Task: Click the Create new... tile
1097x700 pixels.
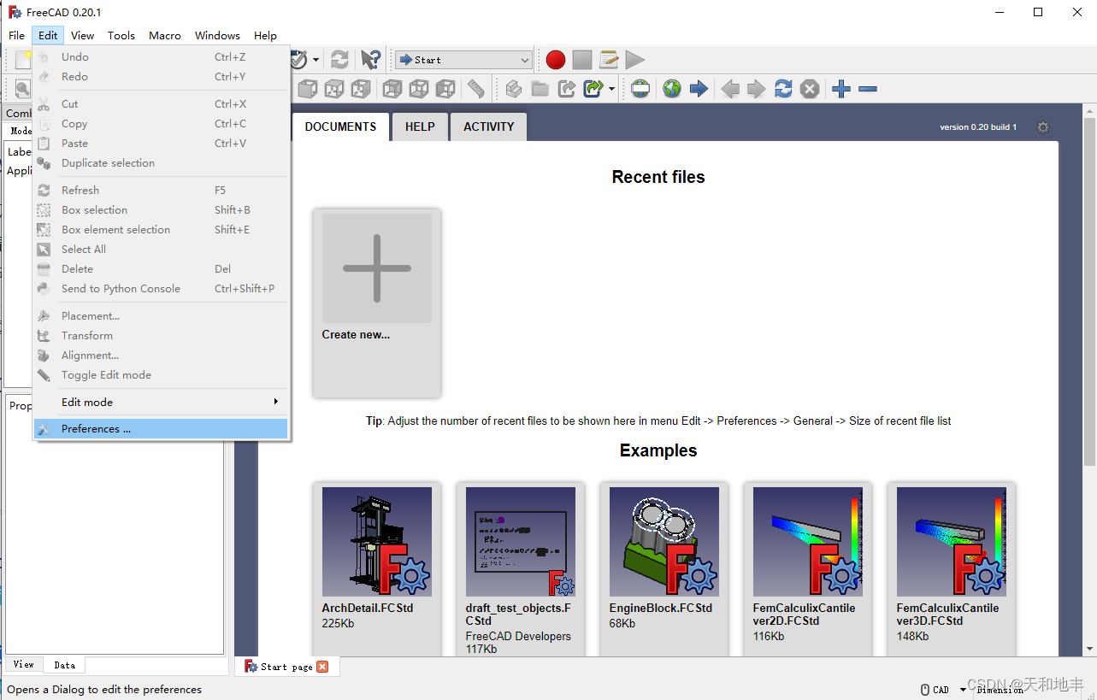Action: click(x=377, y=303)
